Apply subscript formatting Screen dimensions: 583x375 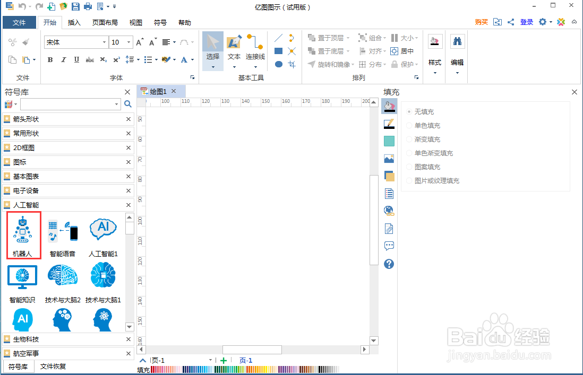tap(104, 60)
